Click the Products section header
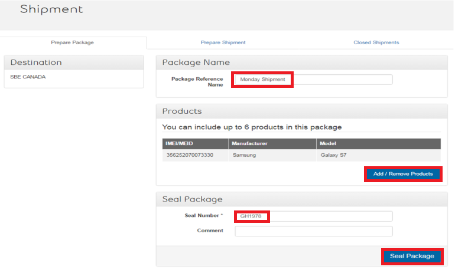 pos(182,111)
